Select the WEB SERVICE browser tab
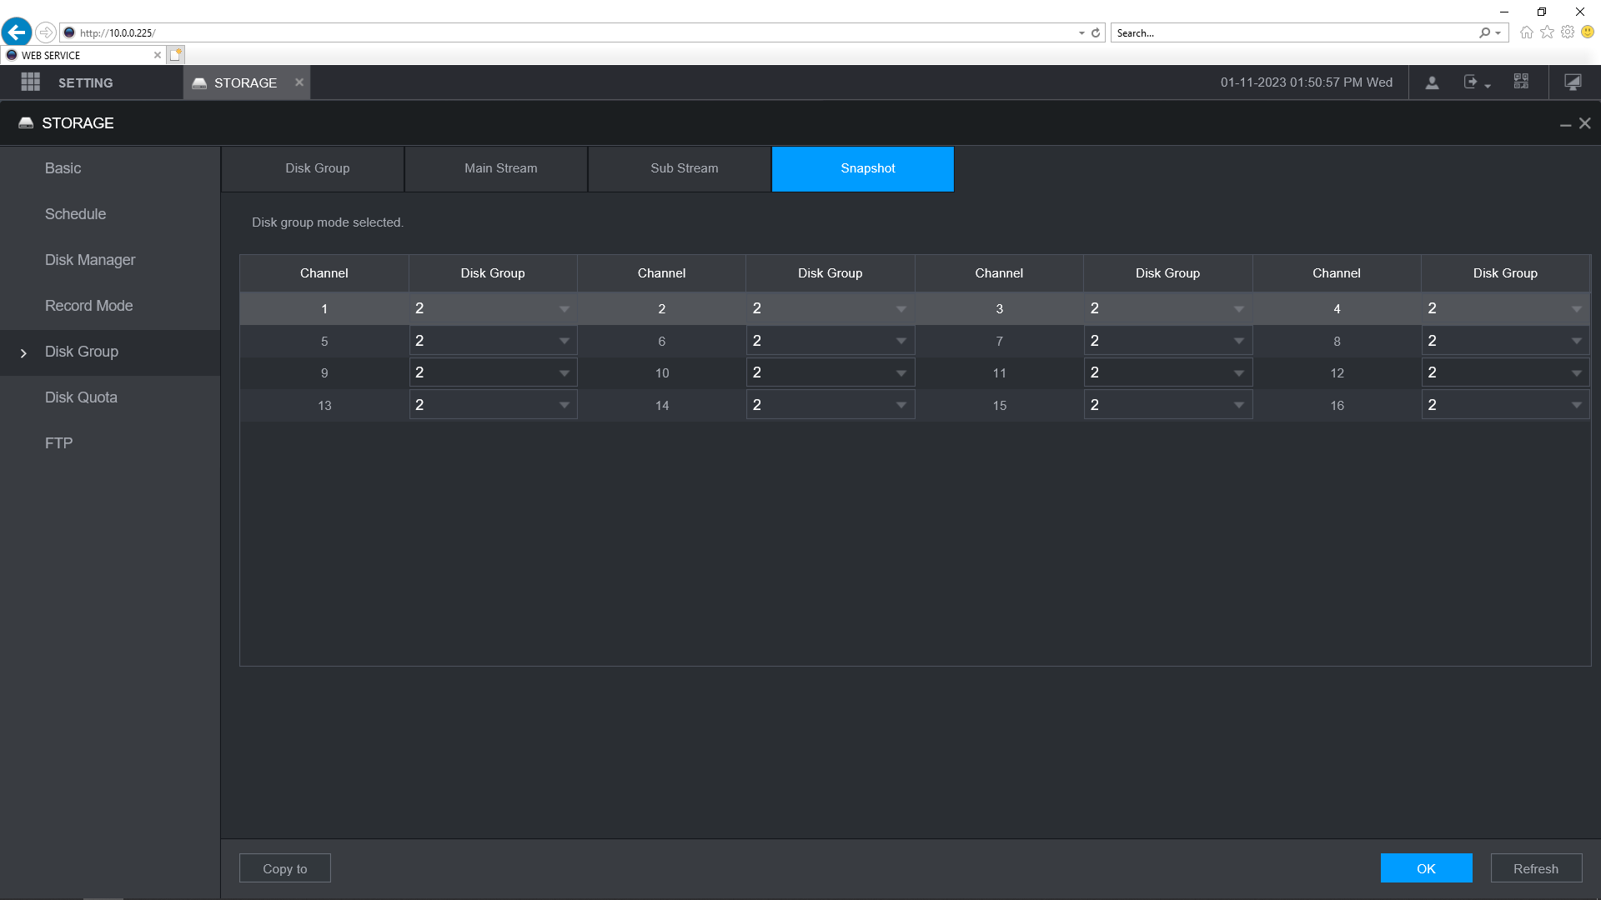The image size is (1601, 900). pyautogui.click(x=82, y=55)
